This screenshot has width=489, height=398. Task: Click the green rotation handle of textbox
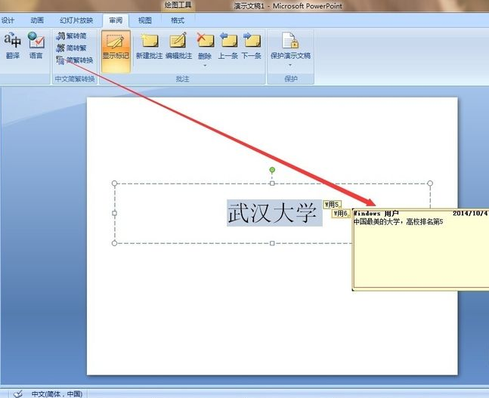click(272, 170)
